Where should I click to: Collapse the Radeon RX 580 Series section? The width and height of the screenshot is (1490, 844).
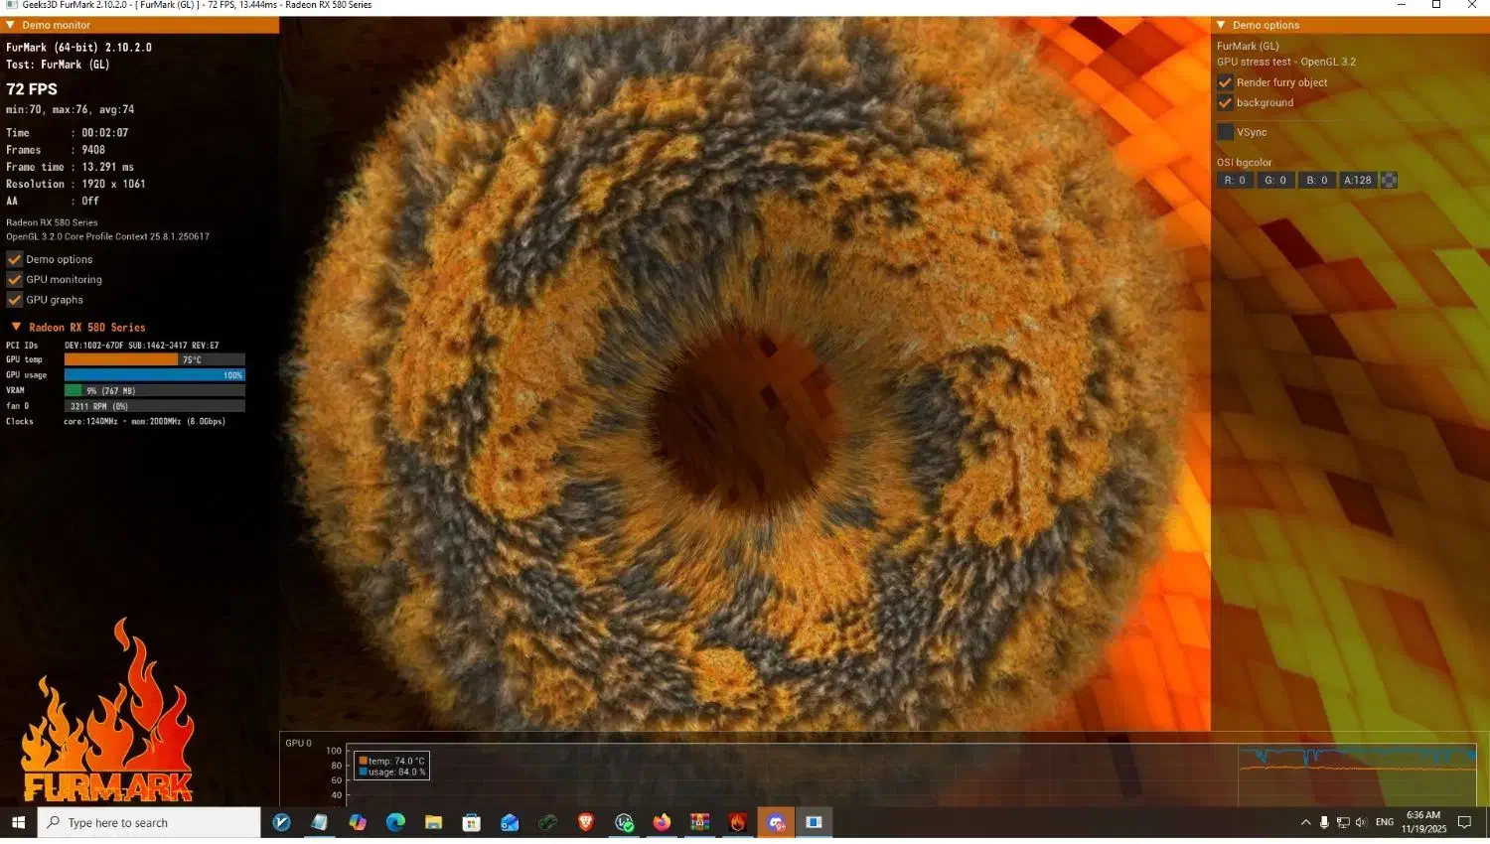point(16,327)
